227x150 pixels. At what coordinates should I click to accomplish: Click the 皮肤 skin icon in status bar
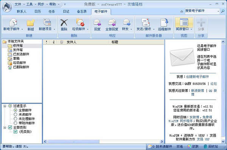point(189,147)
